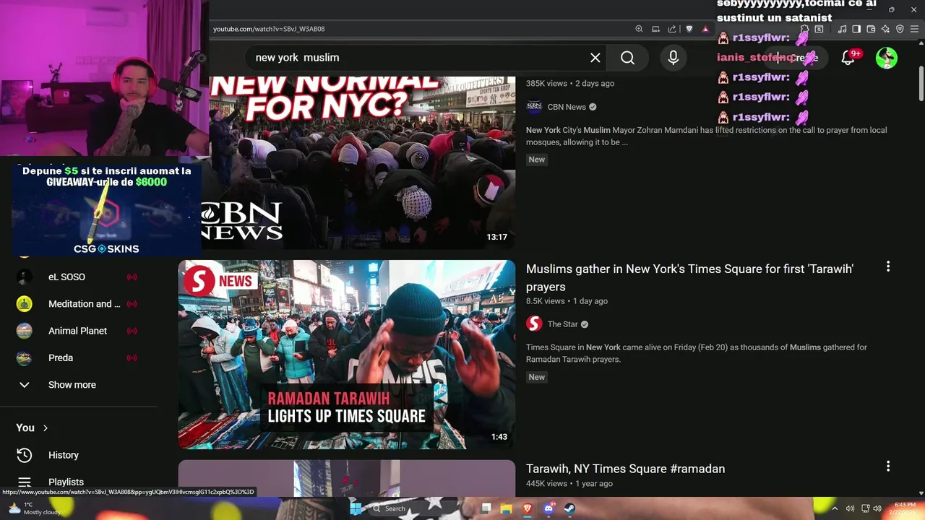The height and width of the screenshot is (520, 925).
Task: Open the YouTube account avatar menu
Action: 886,58
